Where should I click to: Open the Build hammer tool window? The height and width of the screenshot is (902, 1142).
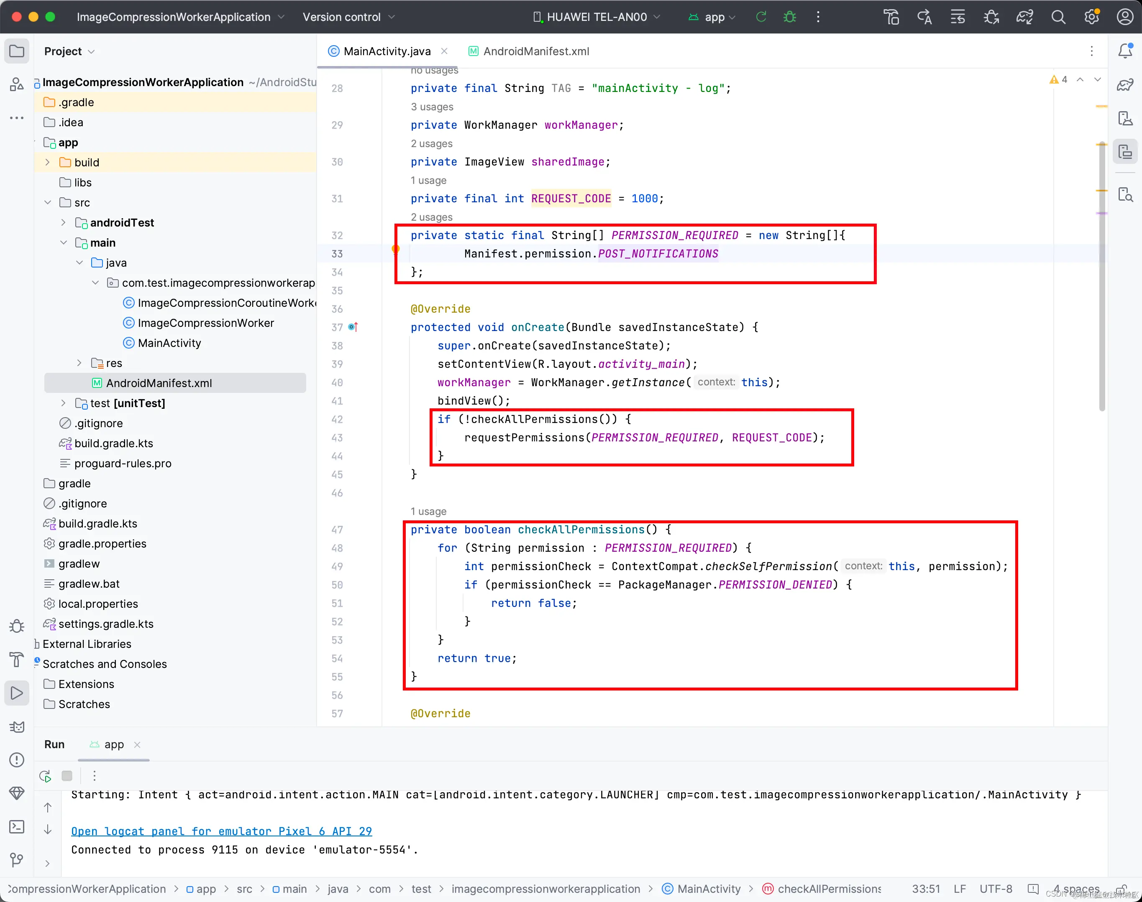coord(17,660)
